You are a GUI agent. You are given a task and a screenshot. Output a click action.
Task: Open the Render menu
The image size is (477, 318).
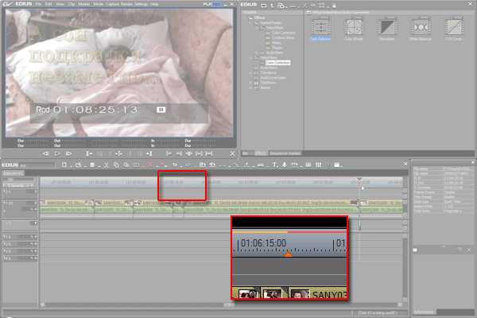point(126,4)
